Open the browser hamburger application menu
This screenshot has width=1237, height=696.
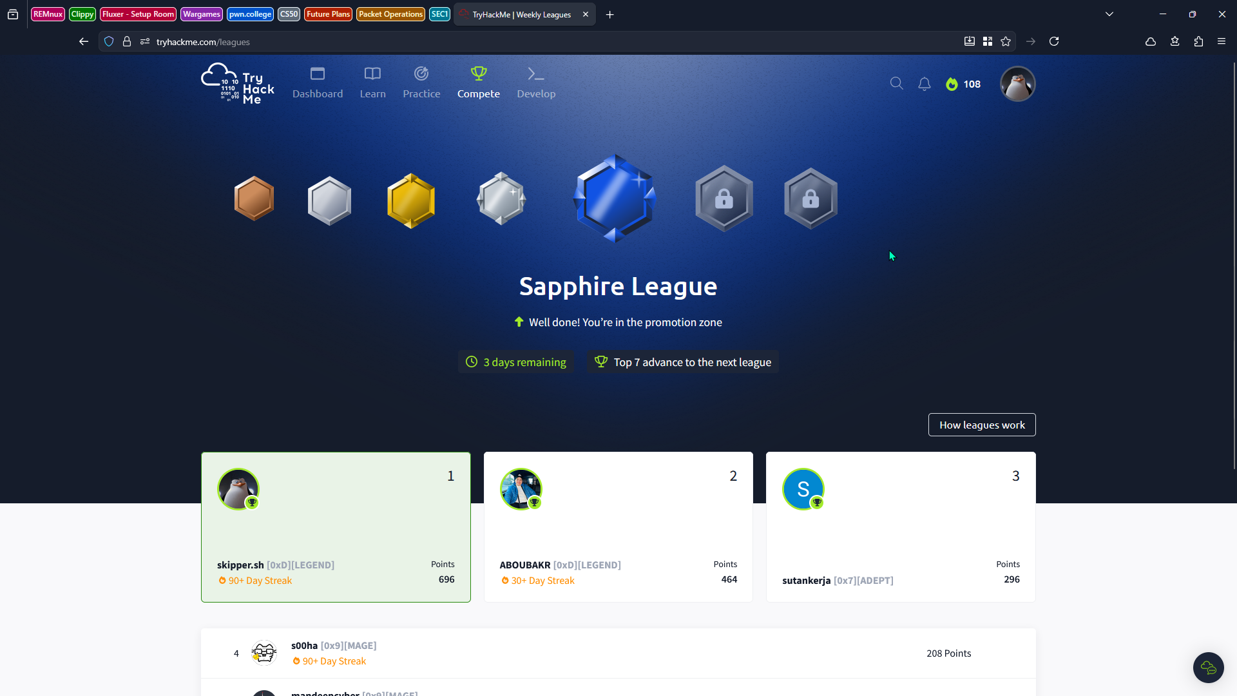pyautogui.click(x=1221, y=41)
